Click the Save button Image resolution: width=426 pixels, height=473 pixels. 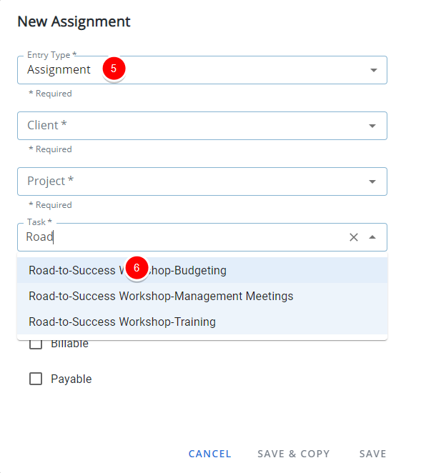click(x=372, y=454)
